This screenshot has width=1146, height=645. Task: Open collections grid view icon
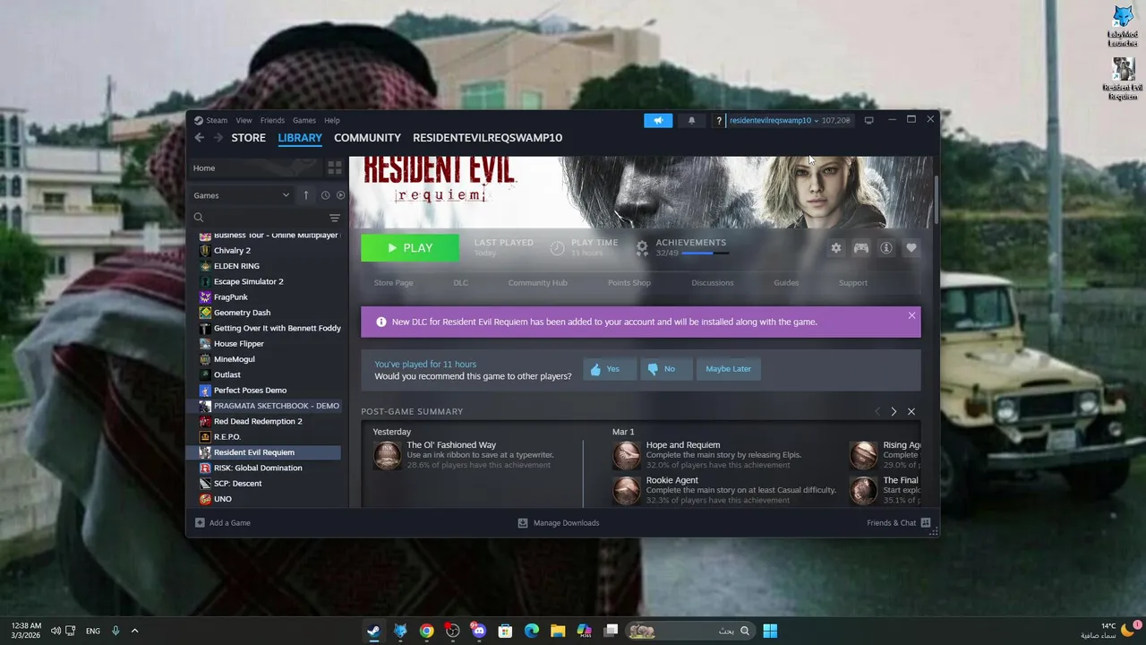click(334, 168)
